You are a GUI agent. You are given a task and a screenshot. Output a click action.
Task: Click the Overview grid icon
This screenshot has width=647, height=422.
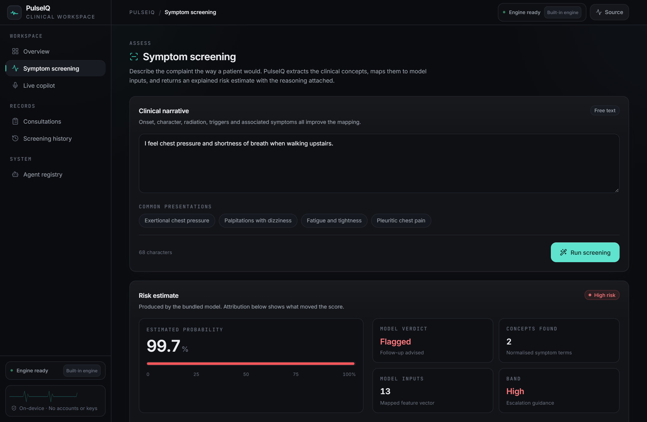tap(15, 51)
